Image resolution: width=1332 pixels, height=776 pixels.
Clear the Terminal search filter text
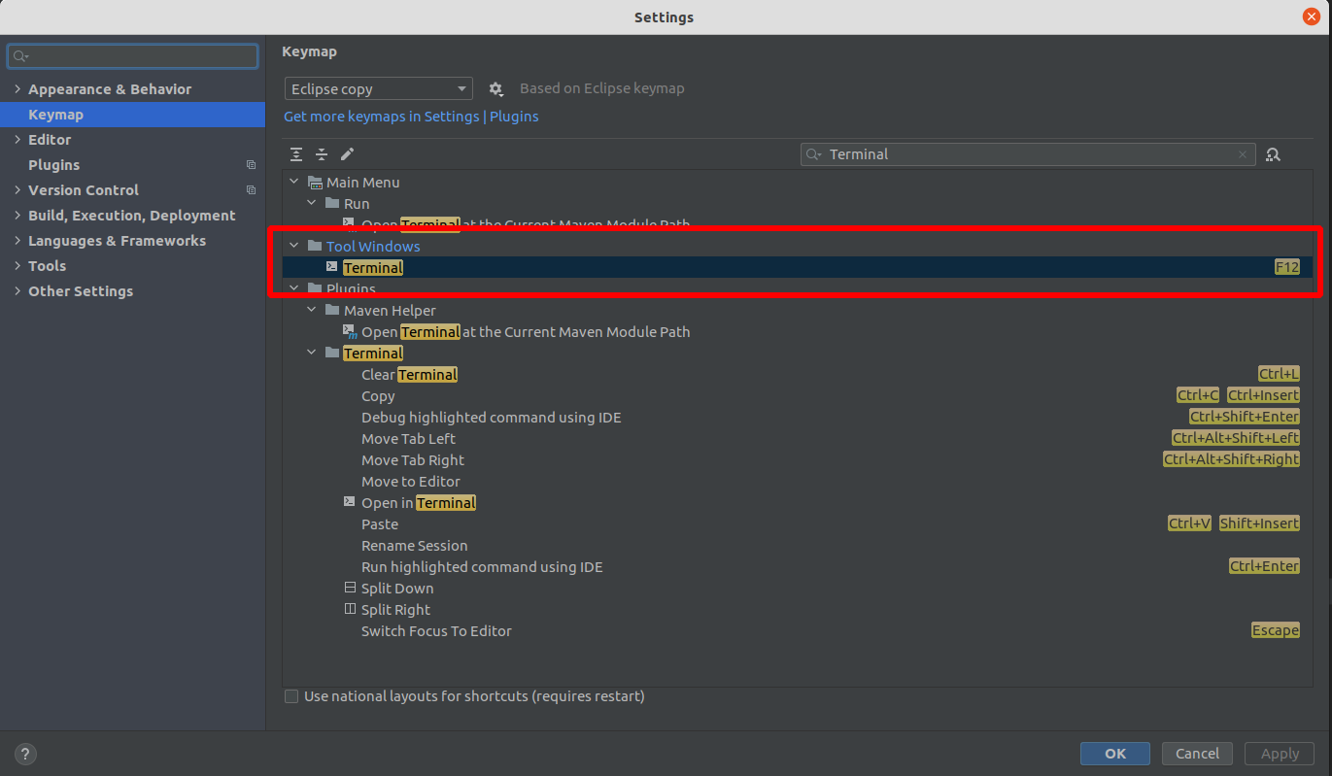(x=1242, y=154)
